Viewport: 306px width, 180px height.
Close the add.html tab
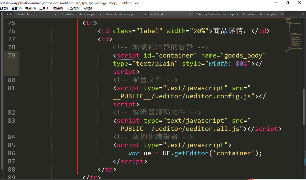click(190, 15)
